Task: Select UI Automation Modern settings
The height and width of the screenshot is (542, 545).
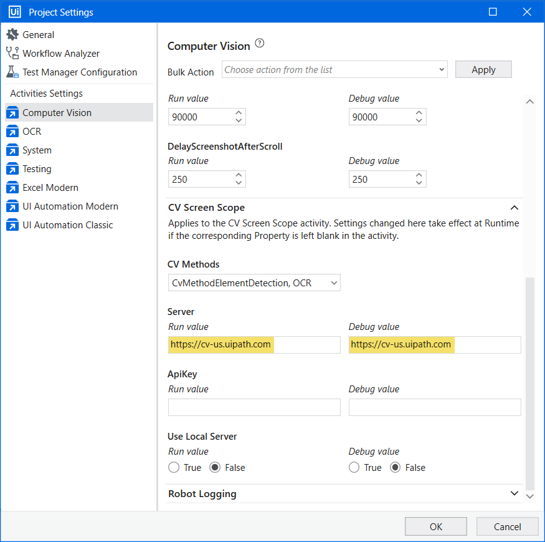Action: tap(79, 206)
